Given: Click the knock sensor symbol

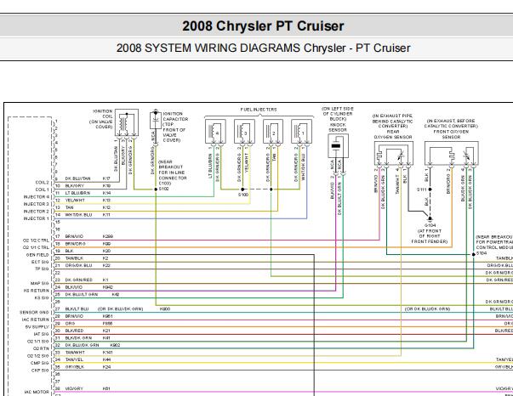Looking at the screenshot, I should click(338, 146).
